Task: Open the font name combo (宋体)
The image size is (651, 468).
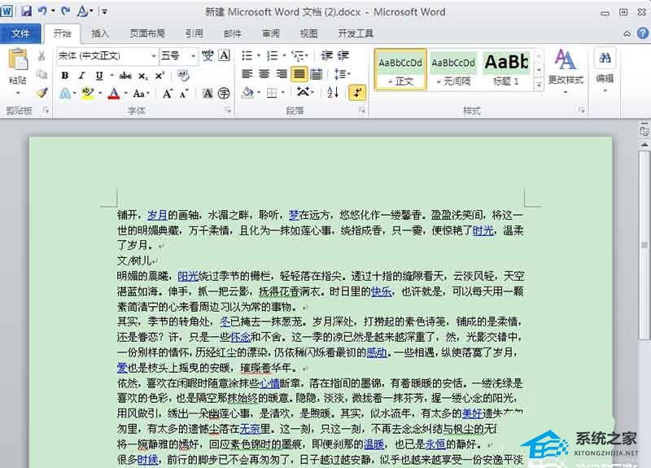Action: [107, 55]
